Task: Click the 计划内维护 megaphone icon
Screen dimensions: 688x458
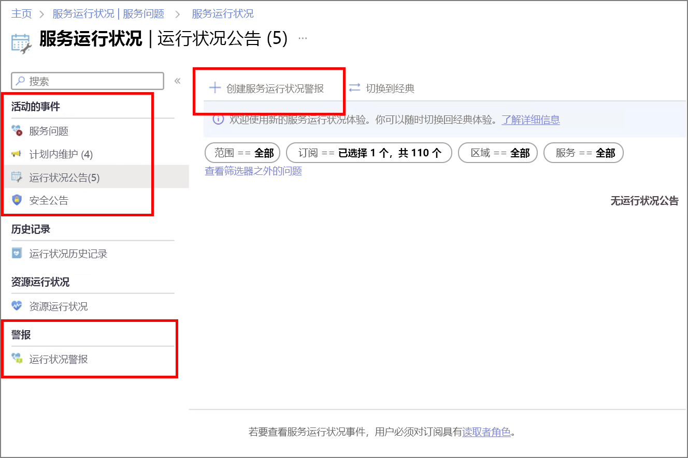Action: 17,154
